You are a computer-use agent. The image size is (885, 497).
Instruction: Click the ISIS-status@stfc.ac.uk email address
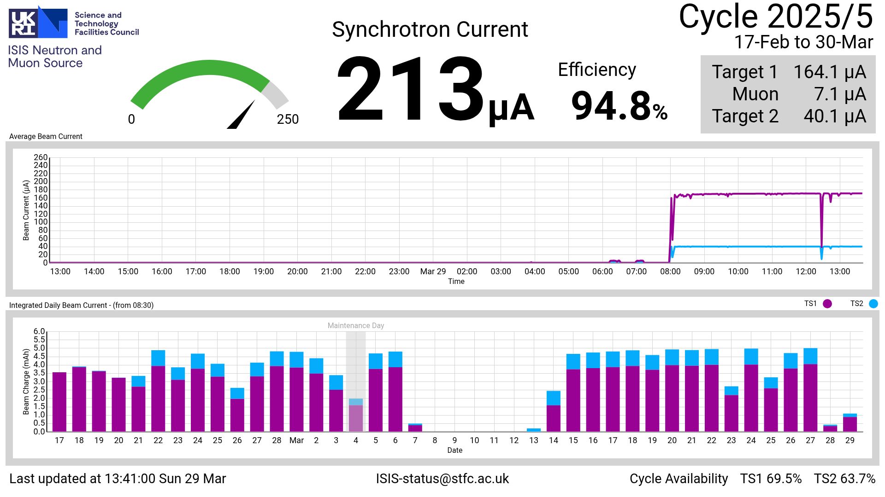coord(442,479)
